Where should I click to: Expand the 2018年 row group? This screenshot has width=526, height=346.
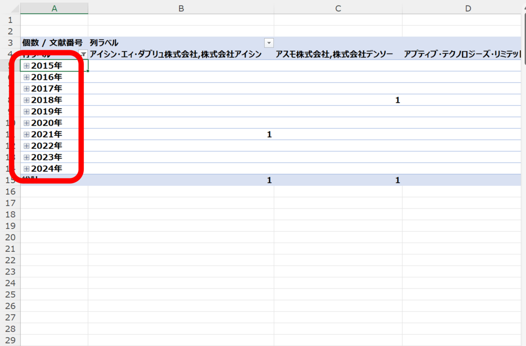tap(27, 100)
